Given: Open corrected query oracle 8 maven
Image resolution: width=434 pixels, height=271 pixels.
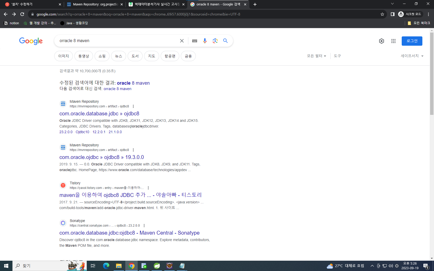Looking at the screenshot, I should coord(133,83).
